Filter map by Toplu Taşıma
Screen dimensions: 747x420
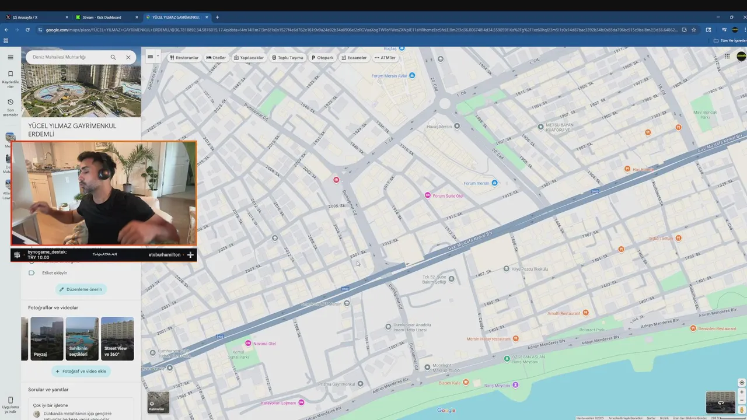288,58
